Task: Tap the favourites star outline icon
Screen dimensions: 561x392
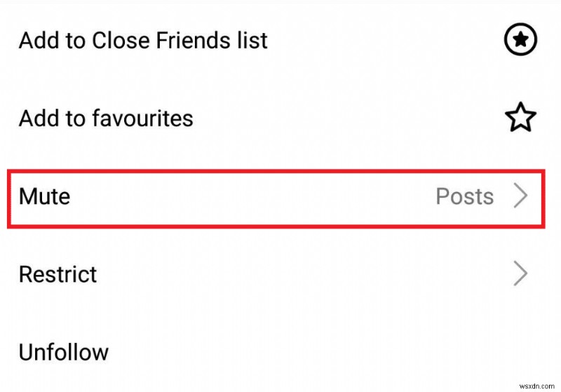Action: tap(520, 119)
